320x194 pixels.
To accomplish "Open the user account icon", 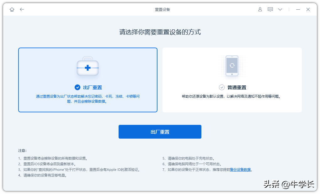I will (260, 9).
